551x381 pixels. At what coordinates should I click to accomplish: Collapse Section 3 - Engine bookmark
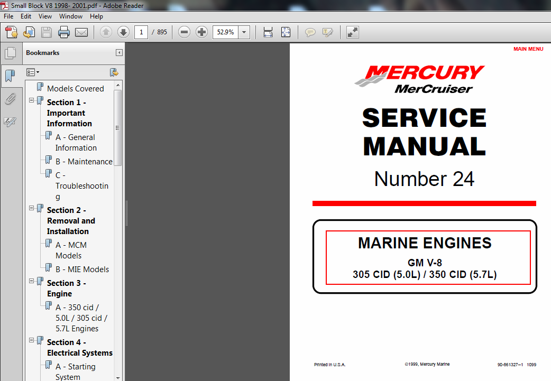pyautogui.click(x=31, y=281)
